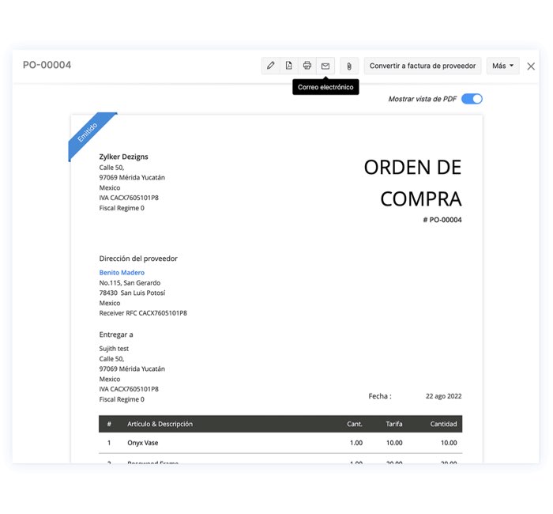The height and width of the screenshot is (514, 553).
Task: Click the blue Emitido status ribbon
Action: tap(88, 133)
